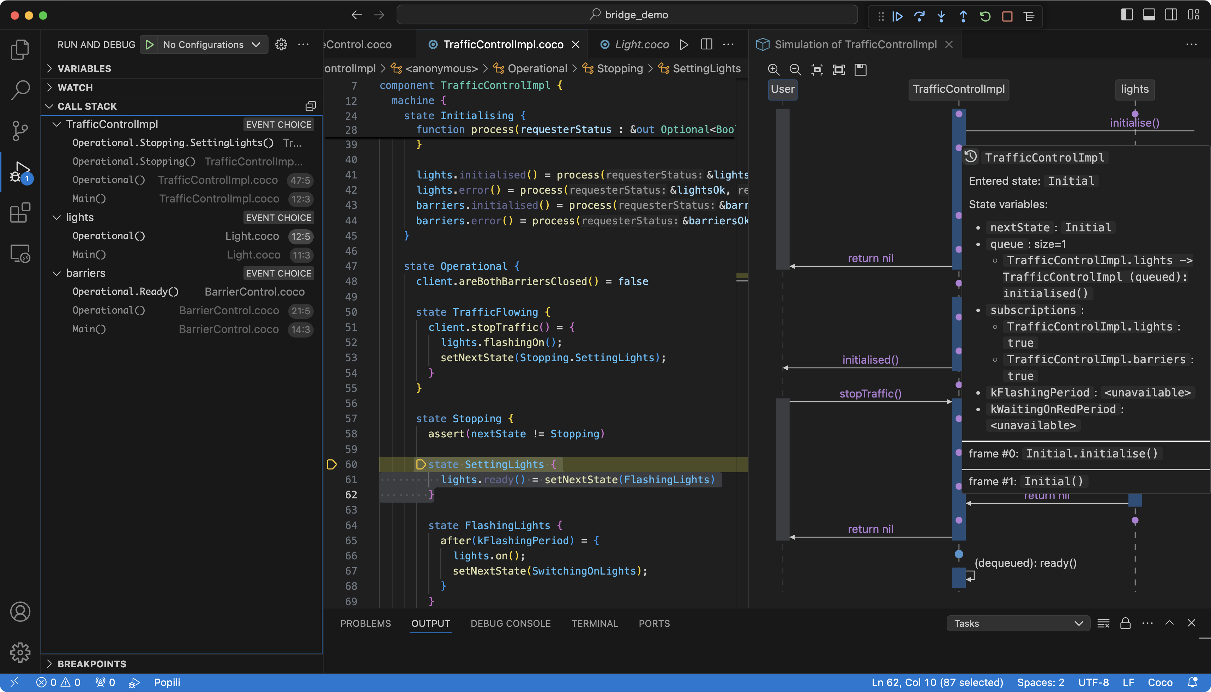The image size is (1211, 692).
Task: Stop the debug session
Action: (x=1007, y=16)
